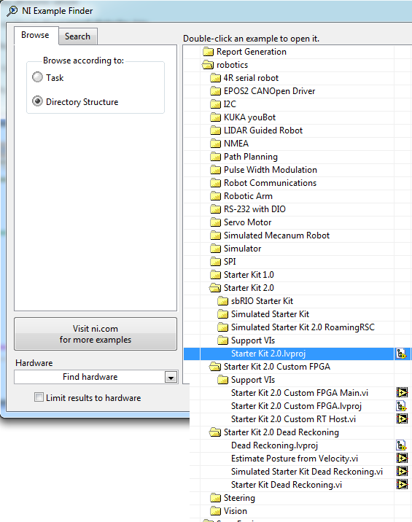Click project icon beside Starter Kit 2.0 Custom FPGA.lvproj
This screenshot has width=412, height=522.
coord(401,406)
